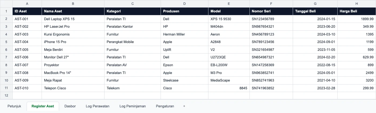Select cell iPhone 15 Pro
Viewport: 376px width, 113px height.
click(73, 42)
